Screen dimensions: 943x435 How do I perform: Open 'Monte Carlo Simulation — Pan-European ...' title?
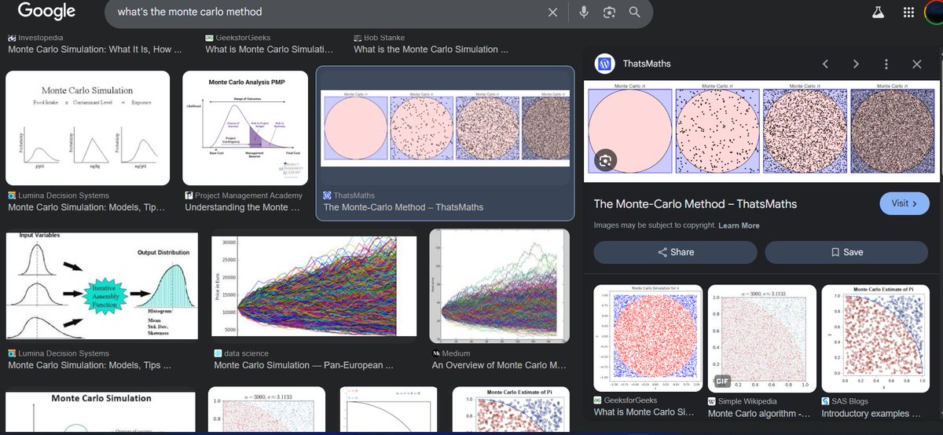click(303, 365)
